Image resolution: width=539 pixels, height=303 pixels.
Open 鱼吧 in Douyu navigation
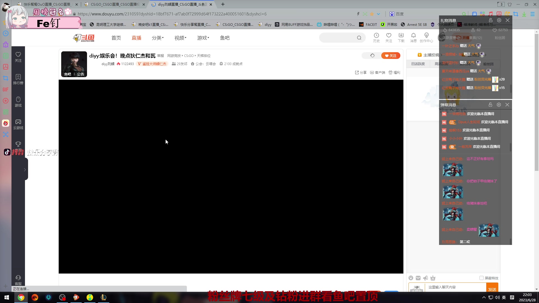coord(225,38)
